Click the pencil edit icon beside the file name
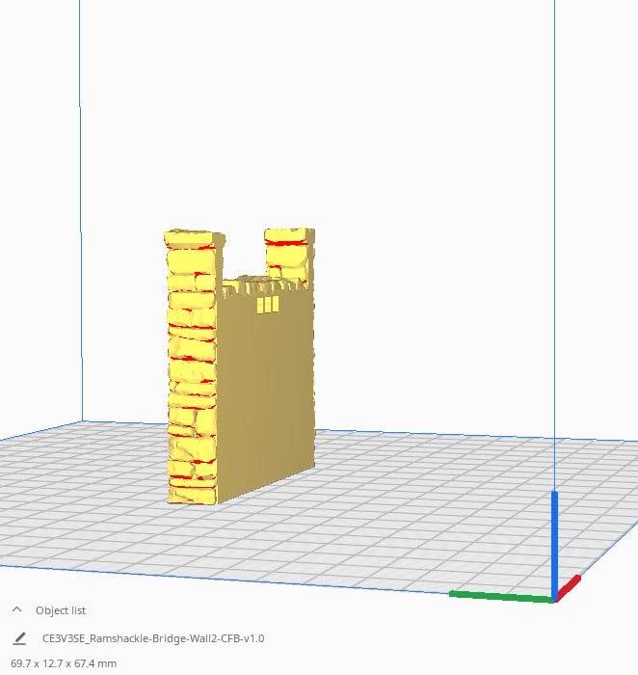This screenshot has width=638, height=675. (19, 638)
